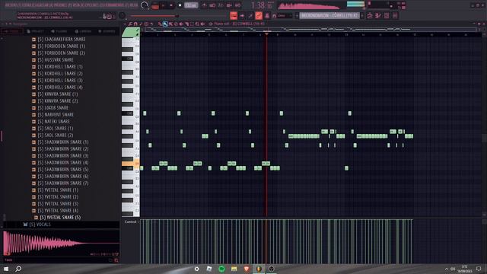Screen dimensions: 487x274
Task: Switch to the PROJECT browser tab
Action: pos(35,31)
